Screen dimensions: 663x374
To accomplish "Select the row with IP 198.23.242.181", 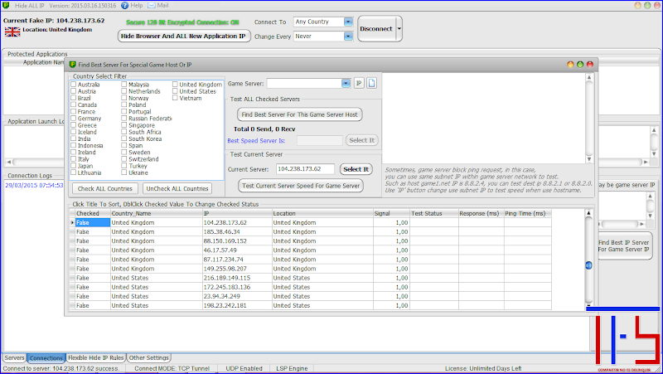I will coord(310,305).
